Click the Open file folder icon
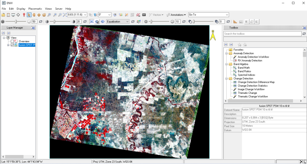Screen dimensions: 307x164 coord(3,15)
